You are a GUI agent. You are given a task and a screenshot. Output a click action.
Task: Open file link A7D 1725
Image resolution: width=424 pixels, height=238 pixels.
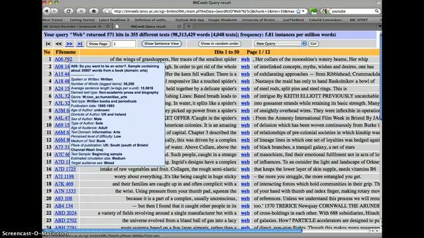click(x=65, y=169)
